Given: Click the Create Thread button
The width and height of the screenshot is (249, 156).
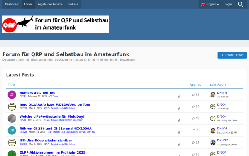Looking at the screenshot, I should [x=232, y=55].
